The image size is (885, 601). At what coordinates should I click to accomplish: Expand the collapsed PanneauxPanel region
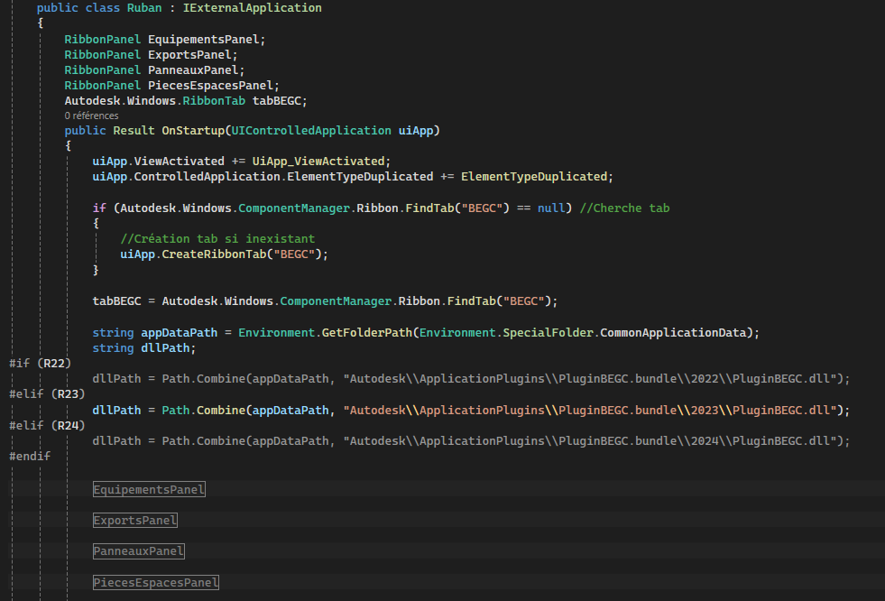pos(139,551)
